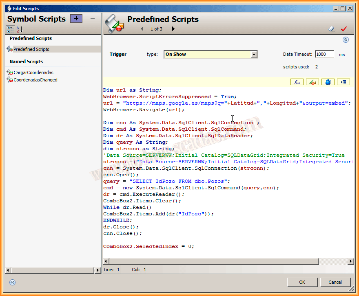Click the minus icon to remove script
This screenshot has height=296, width=359.
[x=93, y=18]
